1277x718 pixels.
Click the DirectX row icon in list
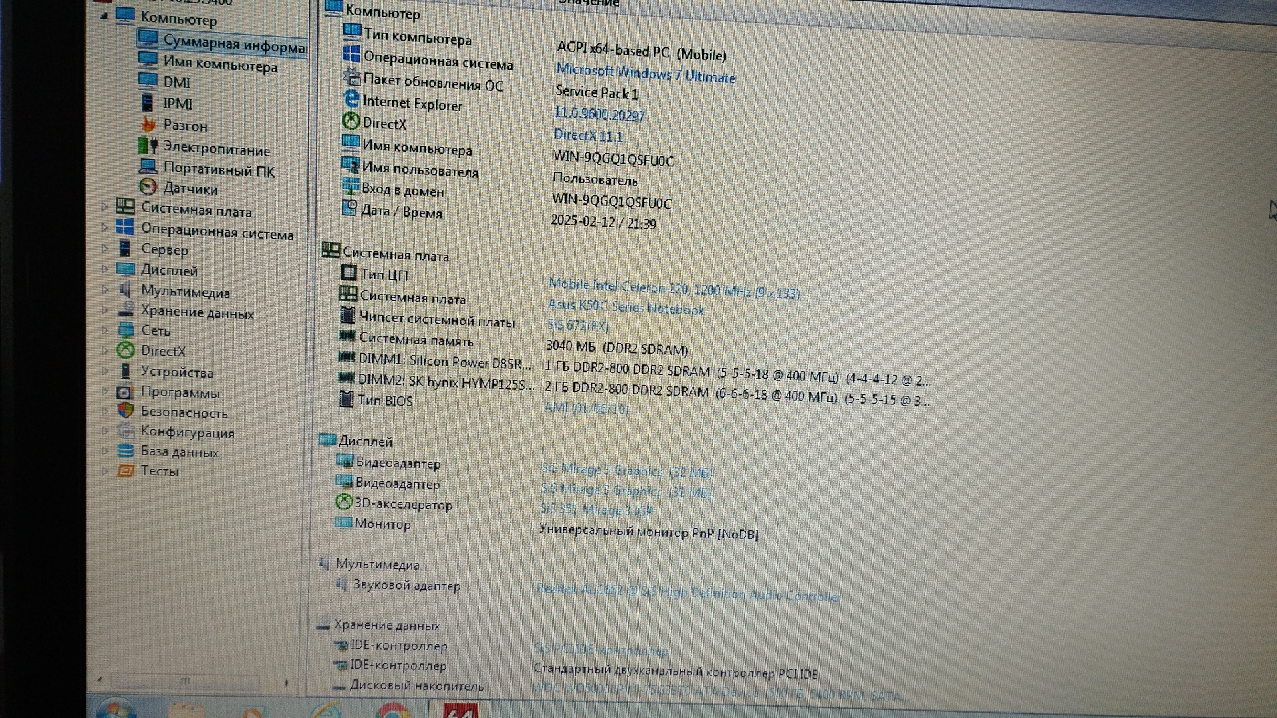[x=351, y=121]
